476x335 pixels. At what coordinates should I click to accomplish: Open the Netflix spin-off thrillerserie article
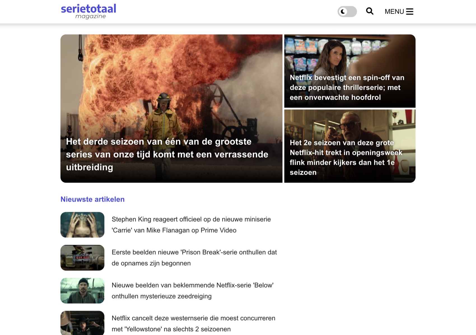pyautogui.click(x=347, y=87)
